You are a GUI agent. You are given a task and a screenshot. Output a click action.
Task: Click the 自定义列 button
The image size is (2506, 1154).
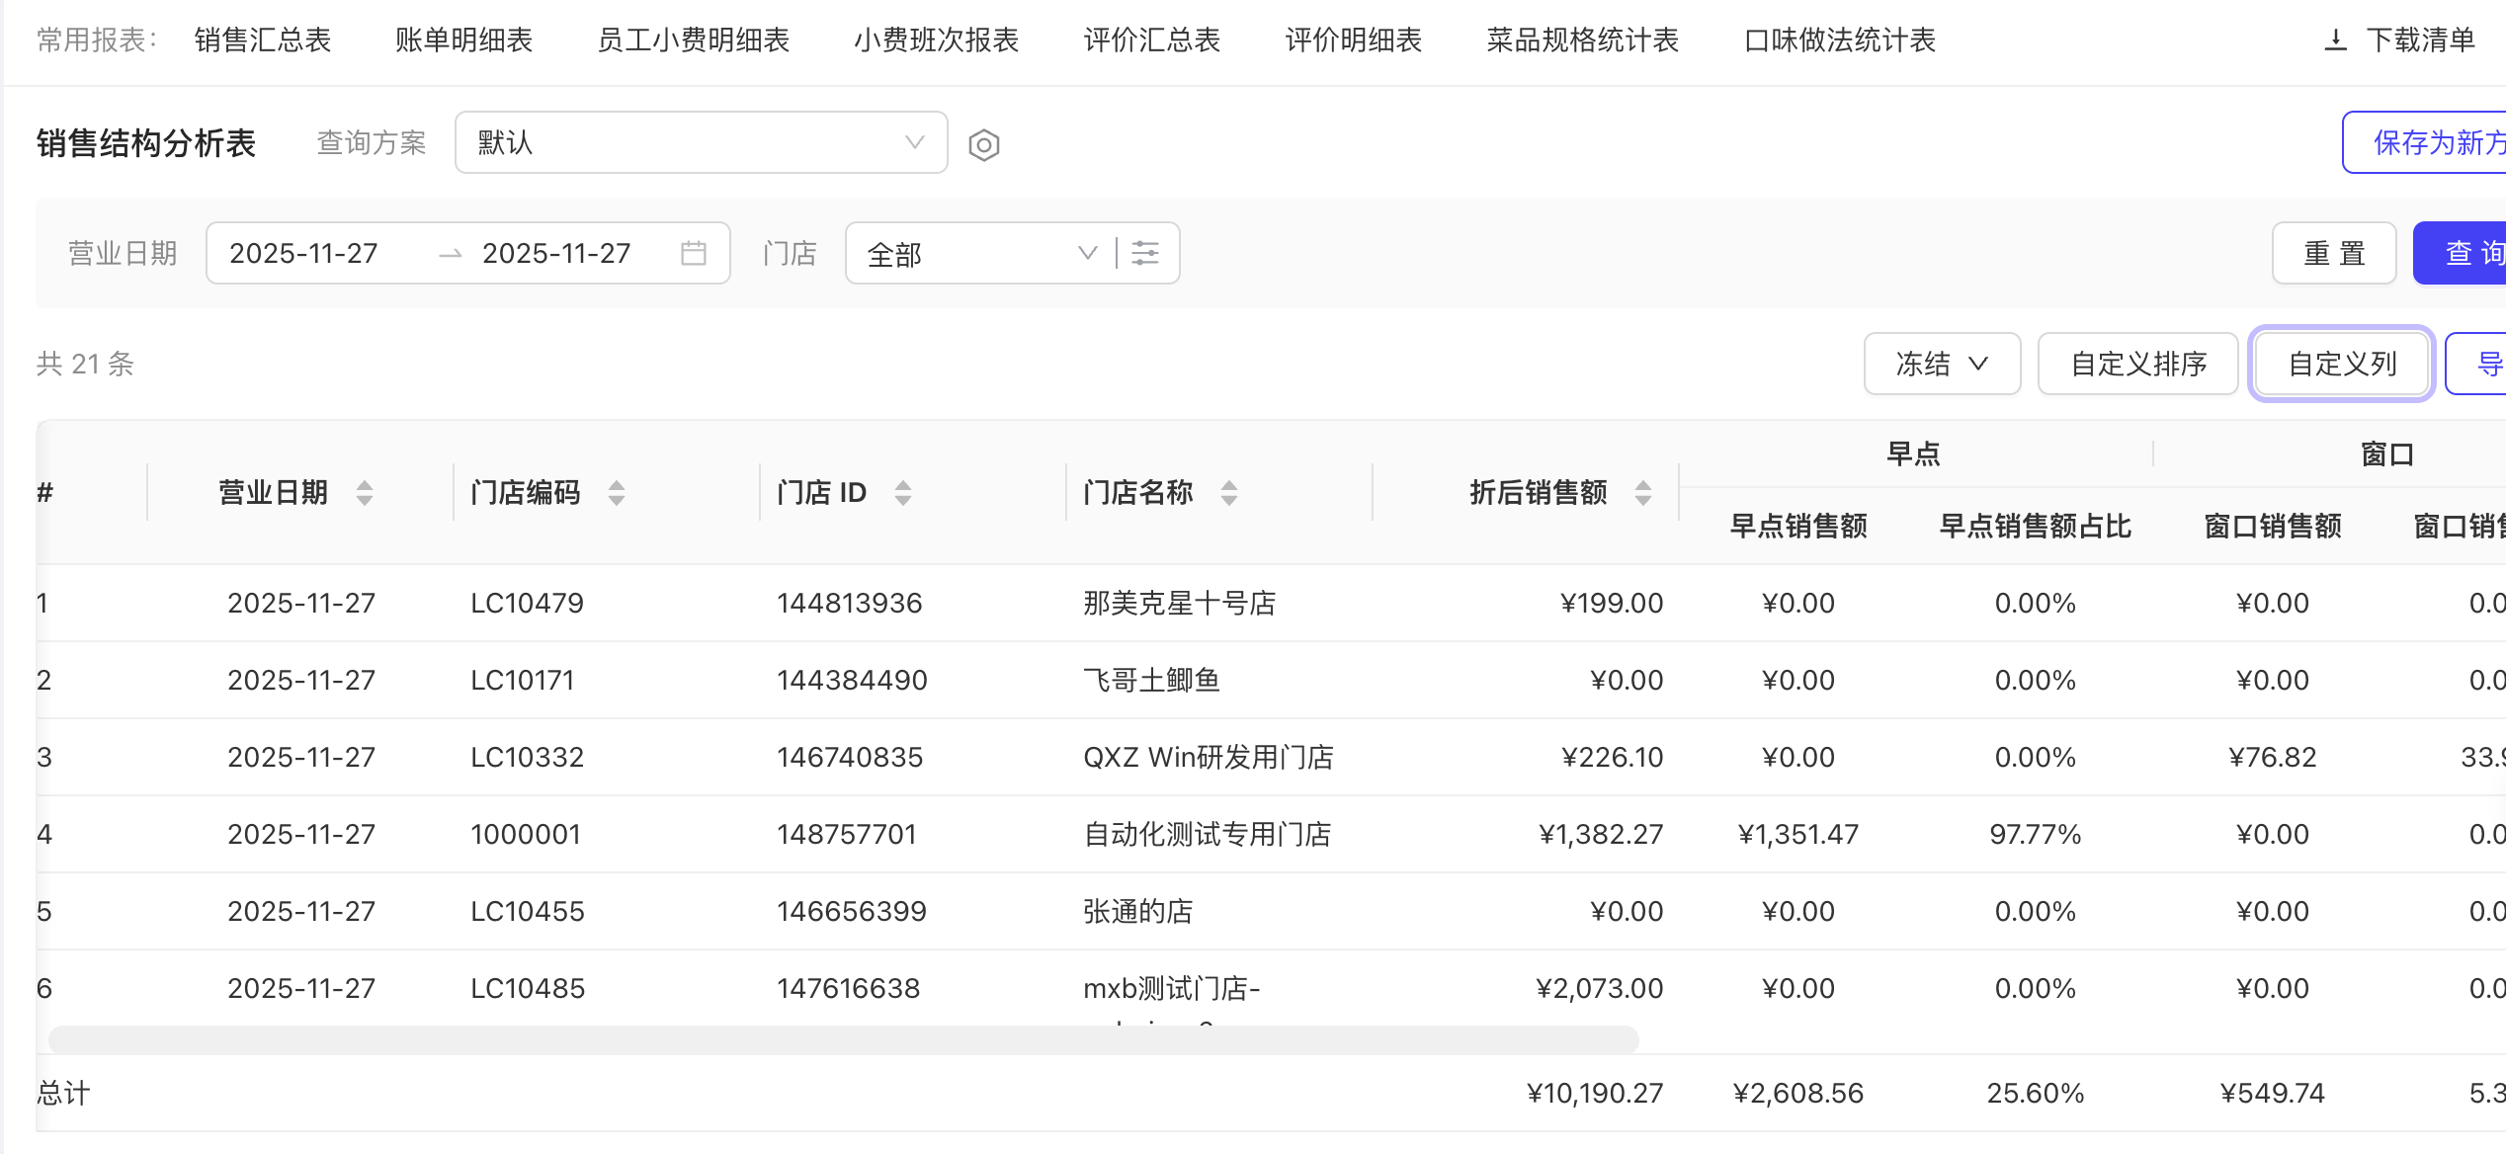pyautogui.click(x=2341, y=364)
